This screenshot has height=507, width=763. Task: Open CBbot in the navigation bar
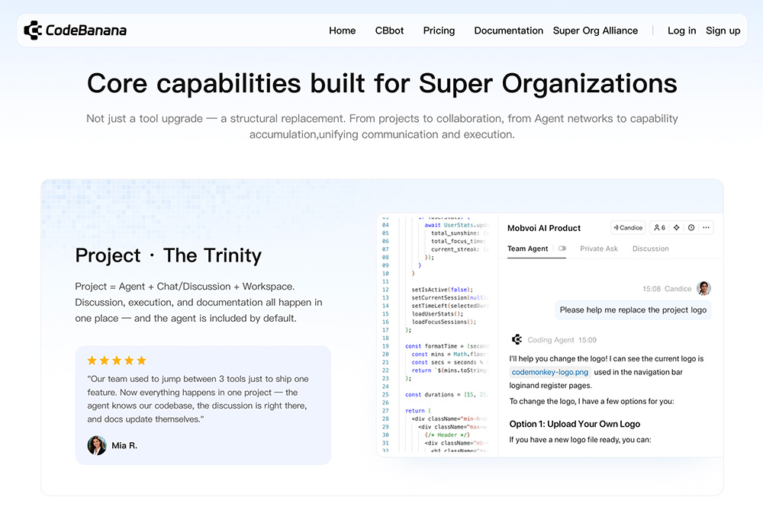pos(389,30)
